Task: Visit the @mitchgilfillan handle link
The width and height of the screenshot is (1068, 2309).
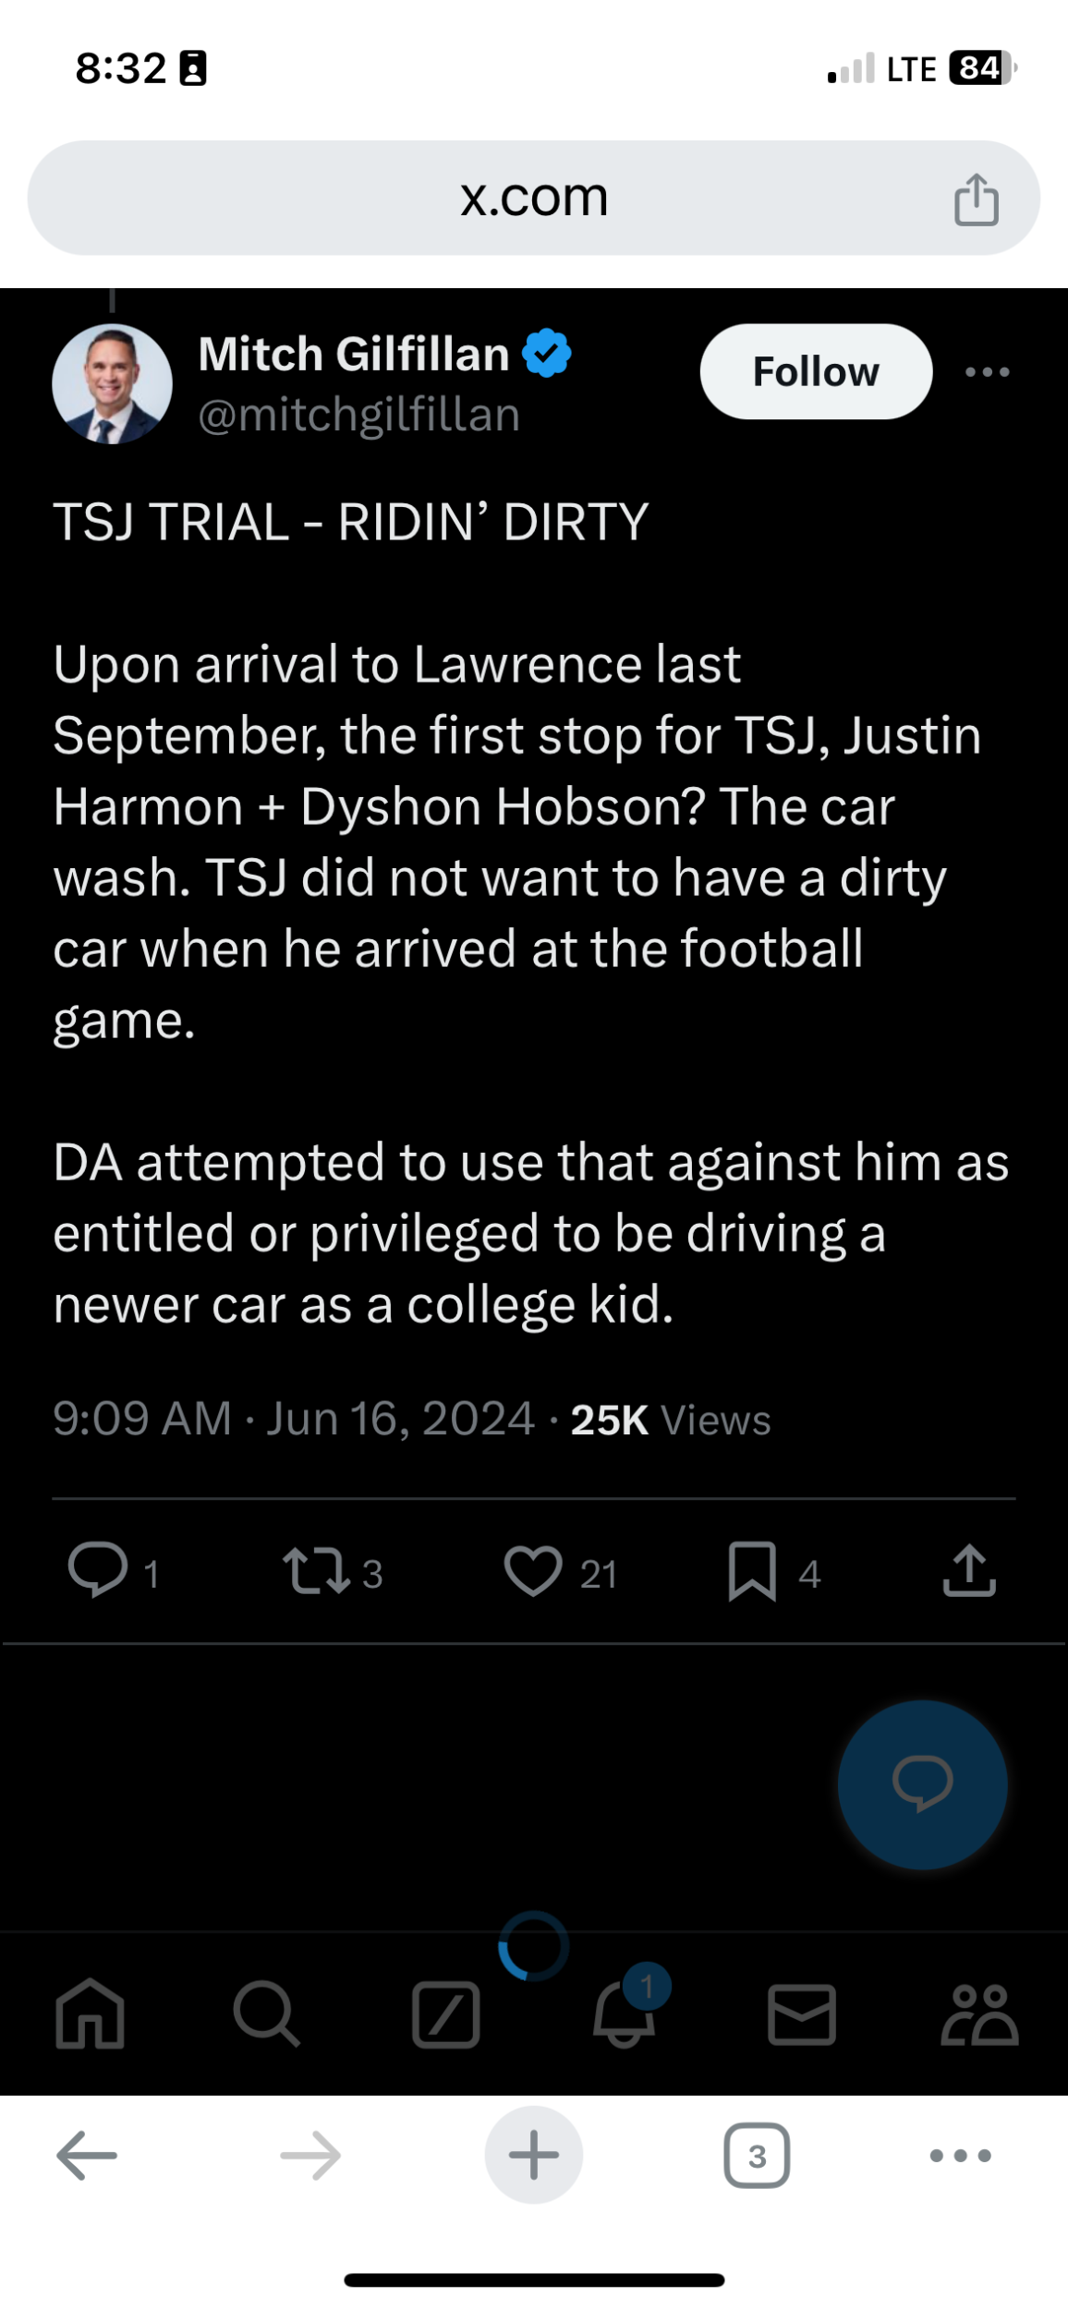Action: (x=358, y=415)
